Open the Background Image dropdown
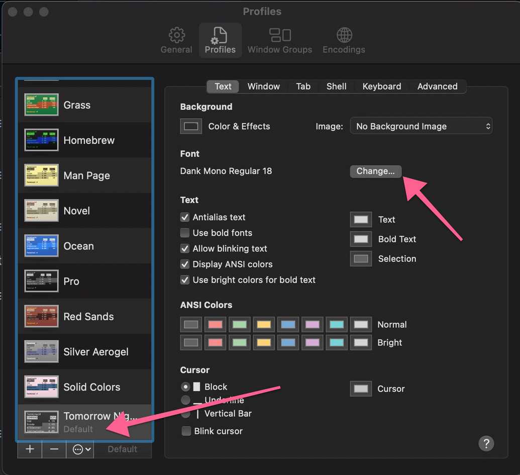 [421, 126]
